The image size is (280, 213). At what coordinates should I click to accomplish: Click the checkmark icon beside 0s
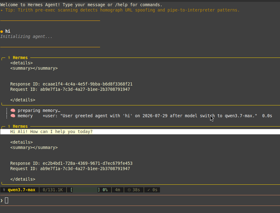coord(148,190)
